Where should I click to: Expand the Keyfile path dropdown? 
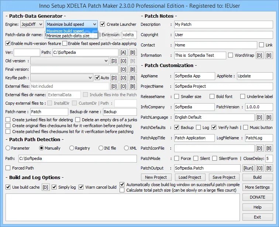(62, 78)
